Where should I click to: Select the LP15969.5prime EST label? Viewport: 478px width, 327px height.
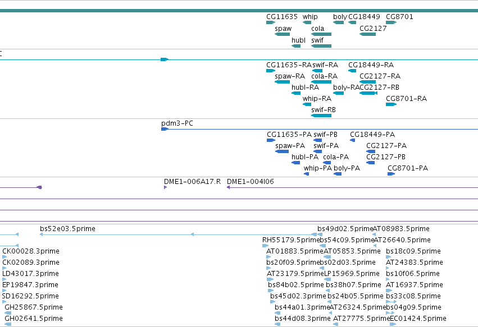point(352,274)
